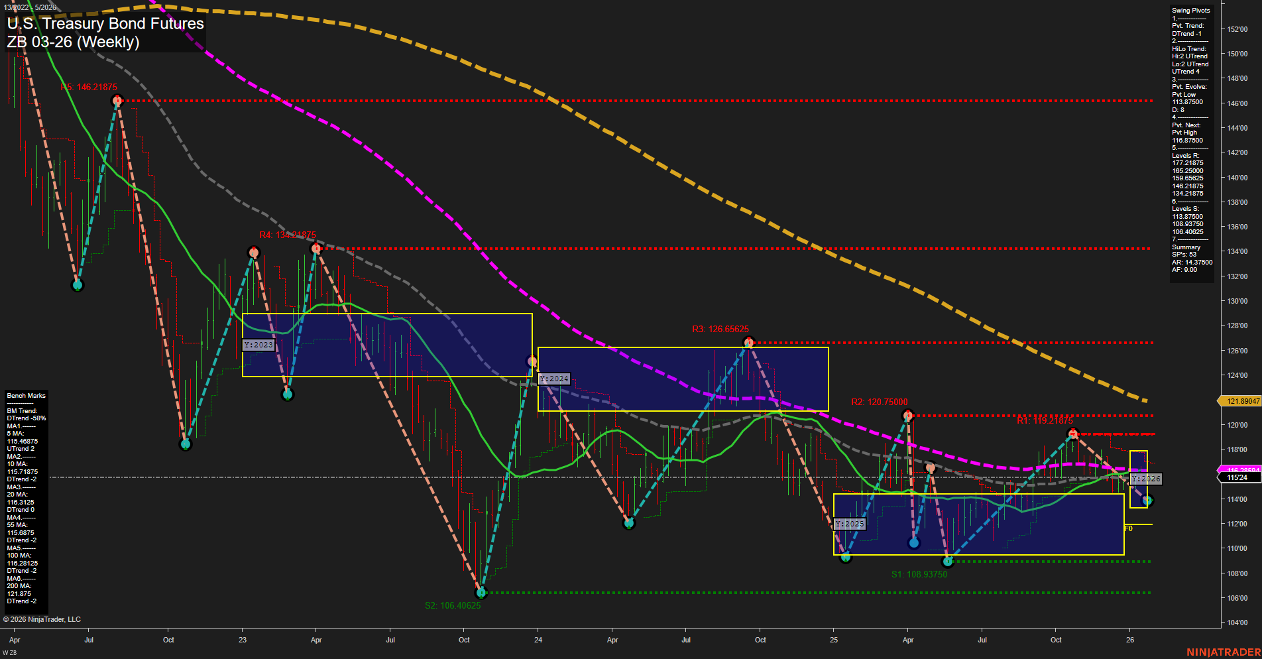Click the white 115'24 current price marker

coord(1238,479)
